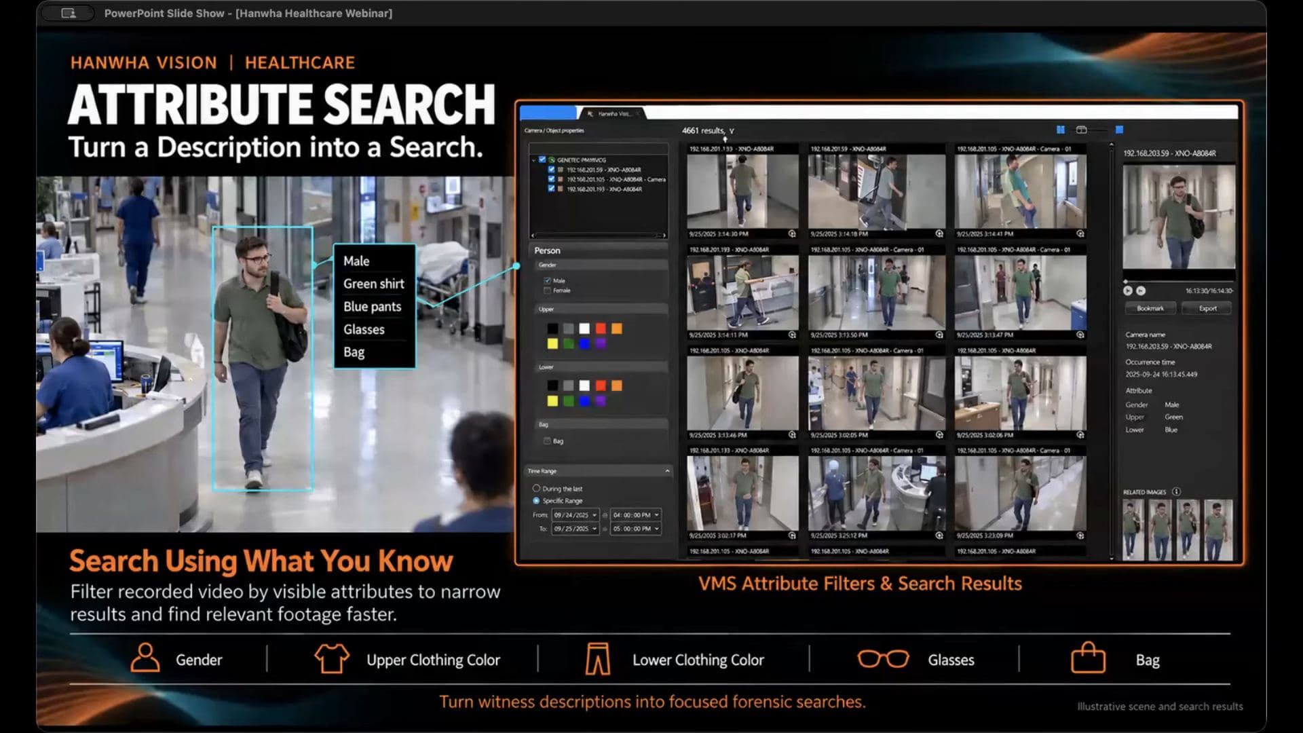Click playback search icon on 3:14:11 PM result
Viewport: 1303px width, 733px height.
click(x=792, y=335)
